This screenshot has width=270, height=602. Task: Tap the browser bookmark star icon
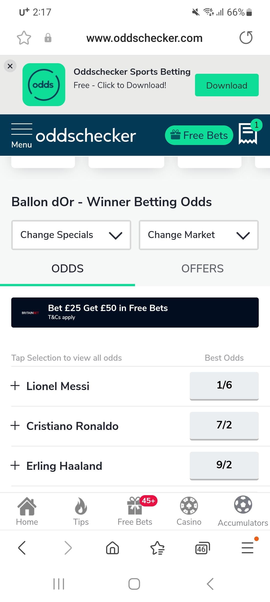tap(24, 38)
